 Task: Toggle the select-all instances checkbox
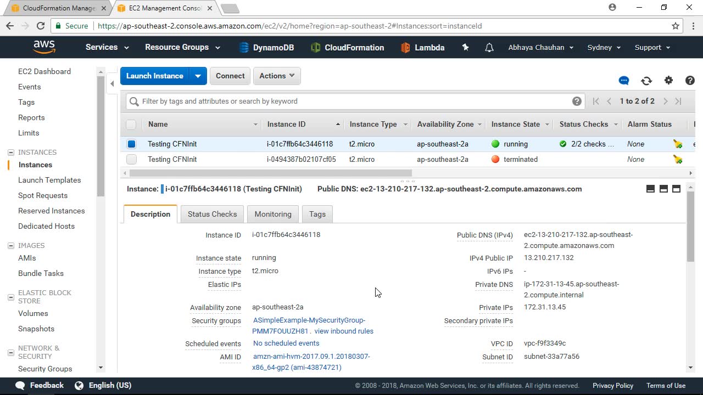click(131, 125)
